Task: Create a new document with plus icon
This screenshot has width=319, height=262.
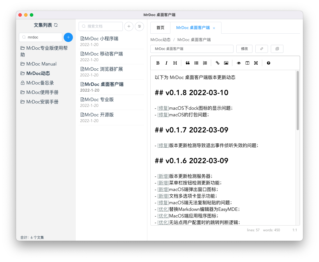Action: (129, 26)
